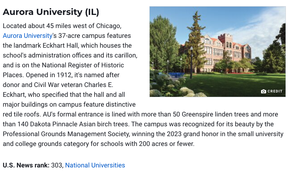The width and height of the screenshot is (291, 174).
Task: Click the tall evergreen tree in photo
Action: (x=195, y=41)
